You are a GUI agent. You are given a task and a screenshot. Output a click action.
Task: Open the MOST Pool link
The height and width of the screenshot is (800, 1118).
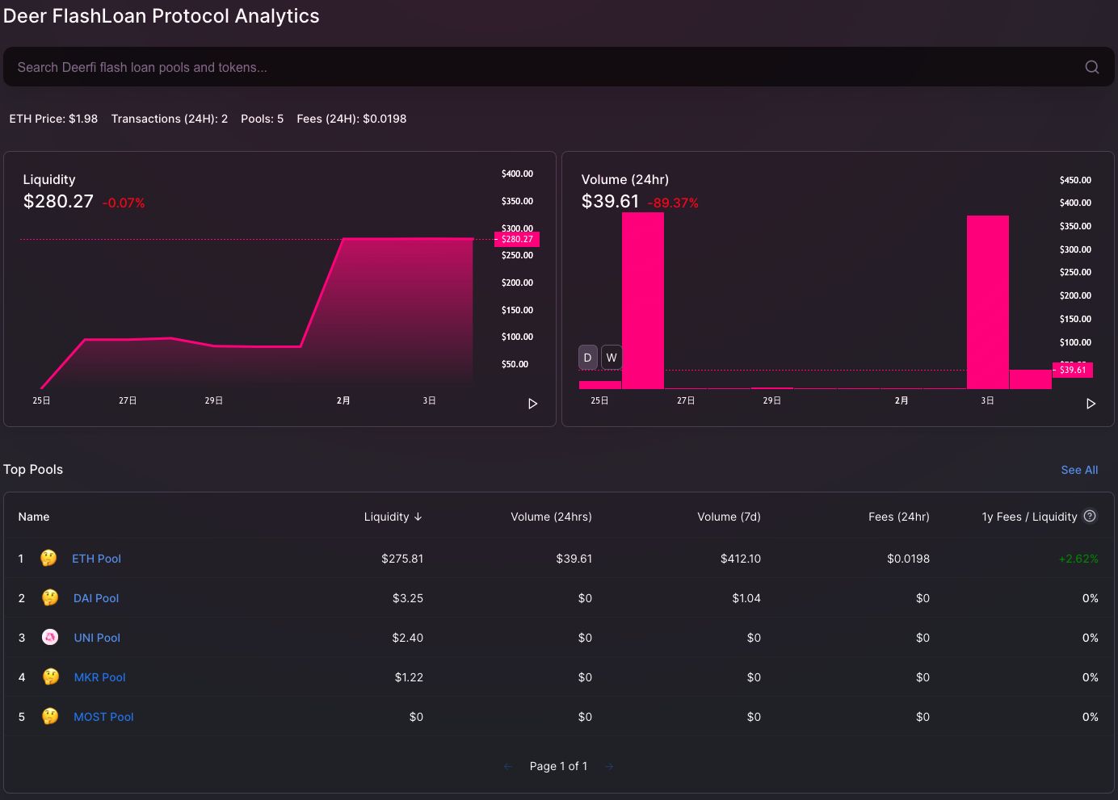click(103, 717)
